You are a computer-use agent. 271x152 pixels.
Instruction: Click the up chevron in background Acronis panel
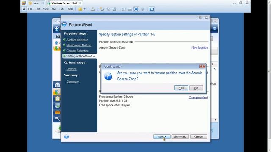[x=215, y=69]
